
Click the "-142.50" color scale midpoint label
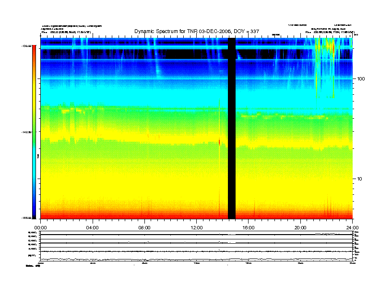[26, 132]
